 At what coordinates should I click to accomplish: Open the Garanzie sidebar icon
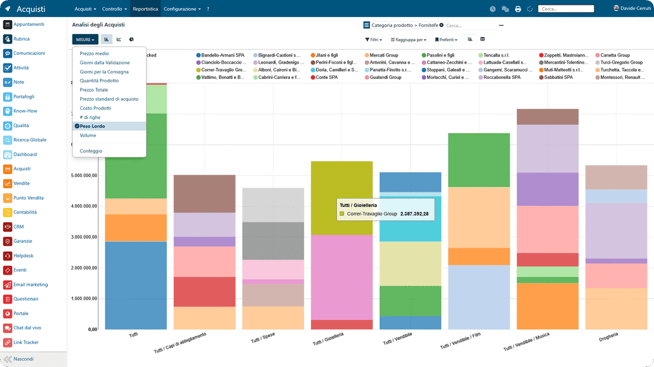tap(8, 241)
